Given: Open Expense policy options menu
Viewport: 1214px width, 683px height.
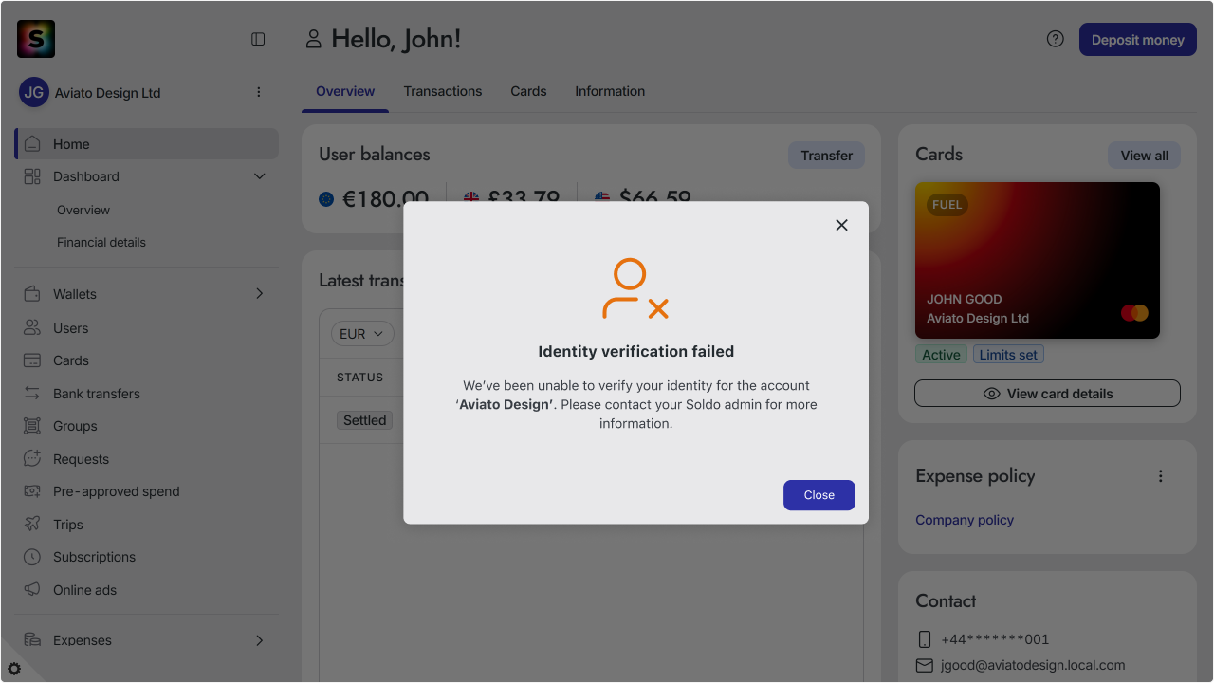Looking at the screenshot, I should coord(1161,476).
